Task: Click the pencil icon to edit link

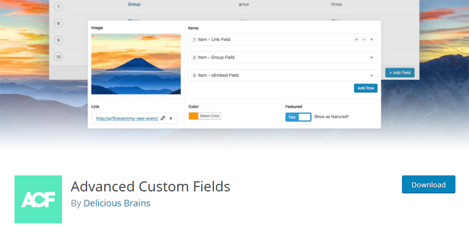Action: pos(163,118)
